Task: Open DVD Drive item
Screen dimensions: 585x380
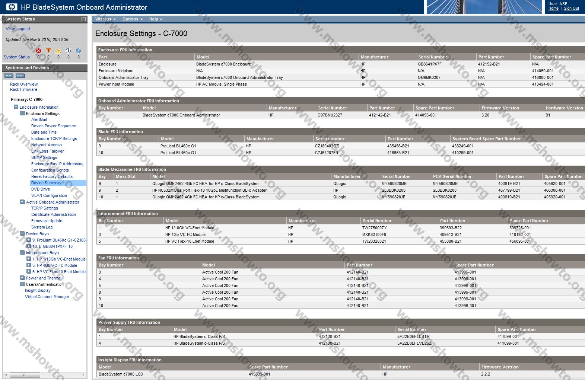Action: pos(41,189)
